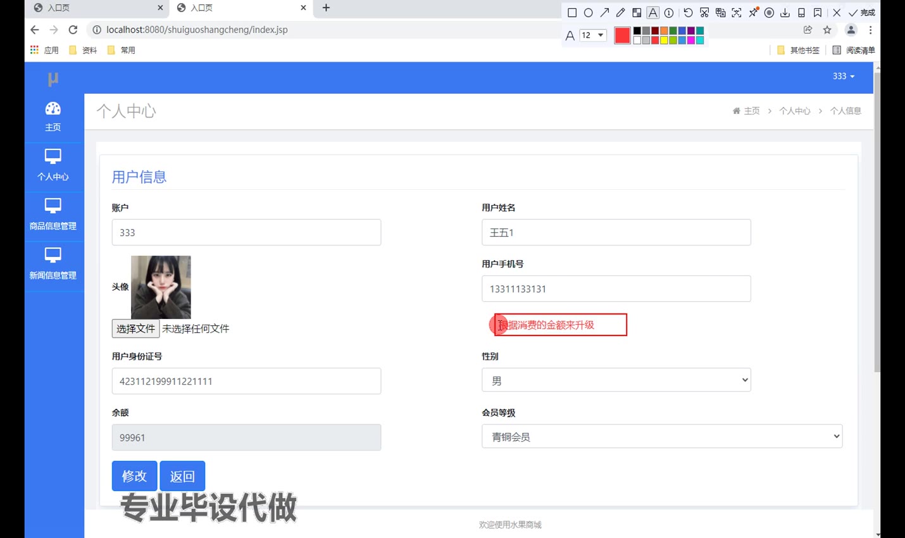Open a new browser tab

[x=326, y=8]
